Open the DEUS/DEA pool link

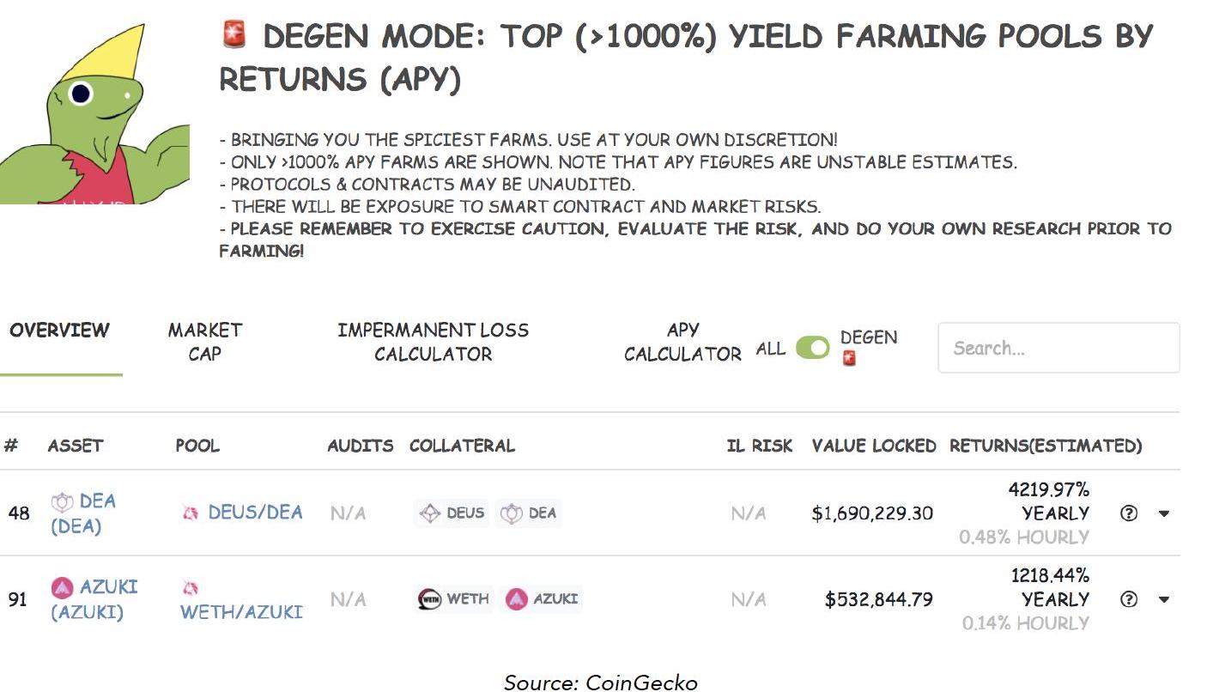tap(255, 513)
